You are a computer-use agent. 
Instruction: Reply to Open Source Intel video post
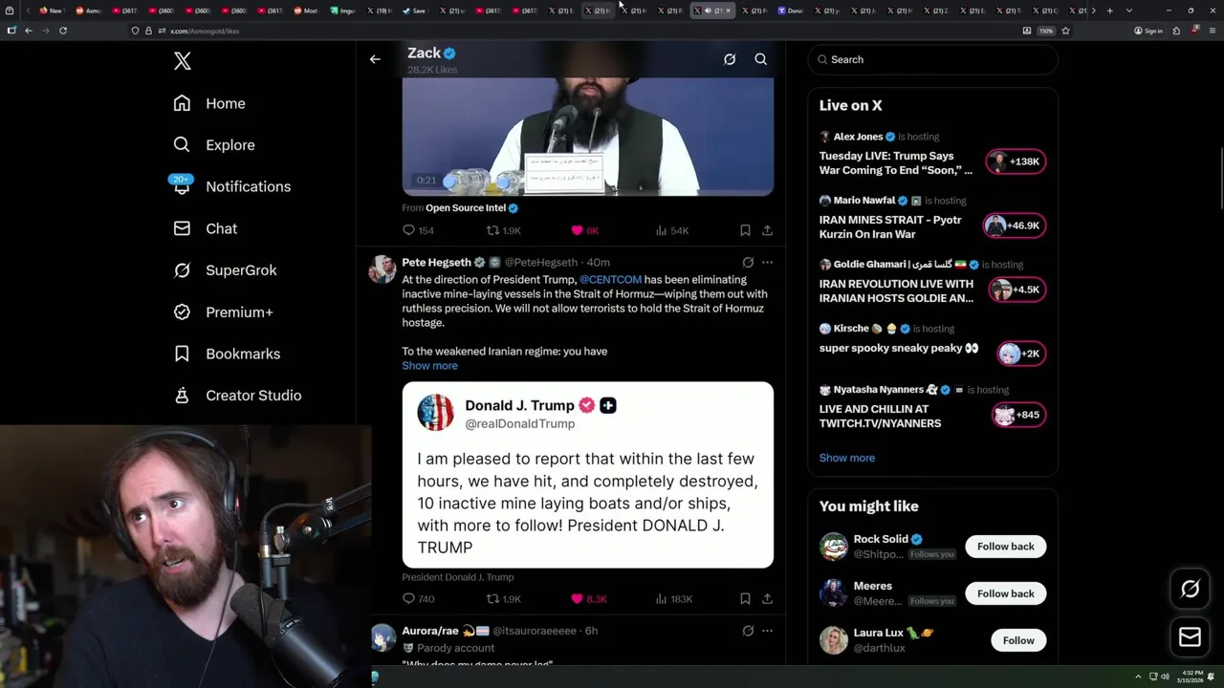click(x=418, y=230)
